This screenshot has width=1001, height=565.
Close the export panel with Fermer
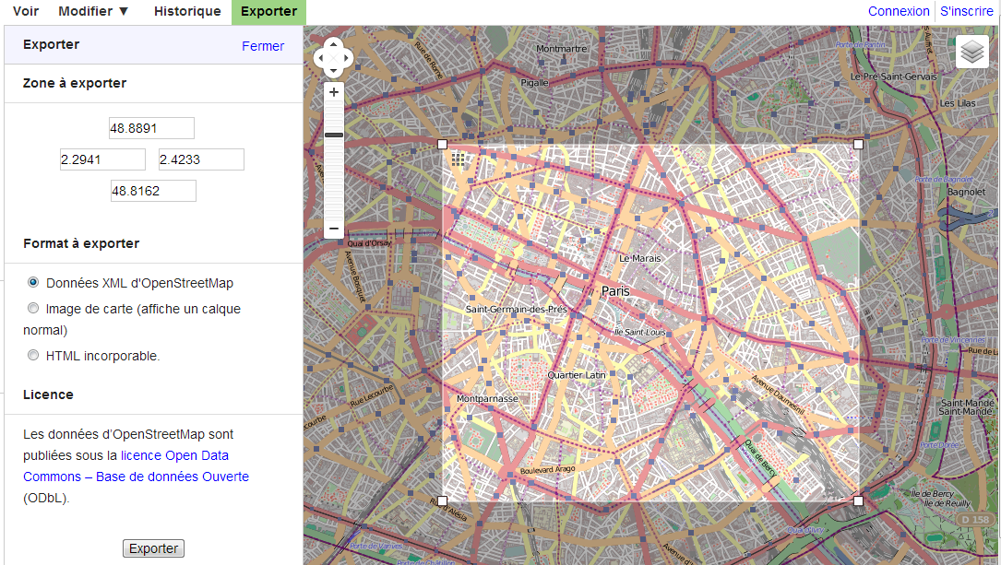(263, 46)
